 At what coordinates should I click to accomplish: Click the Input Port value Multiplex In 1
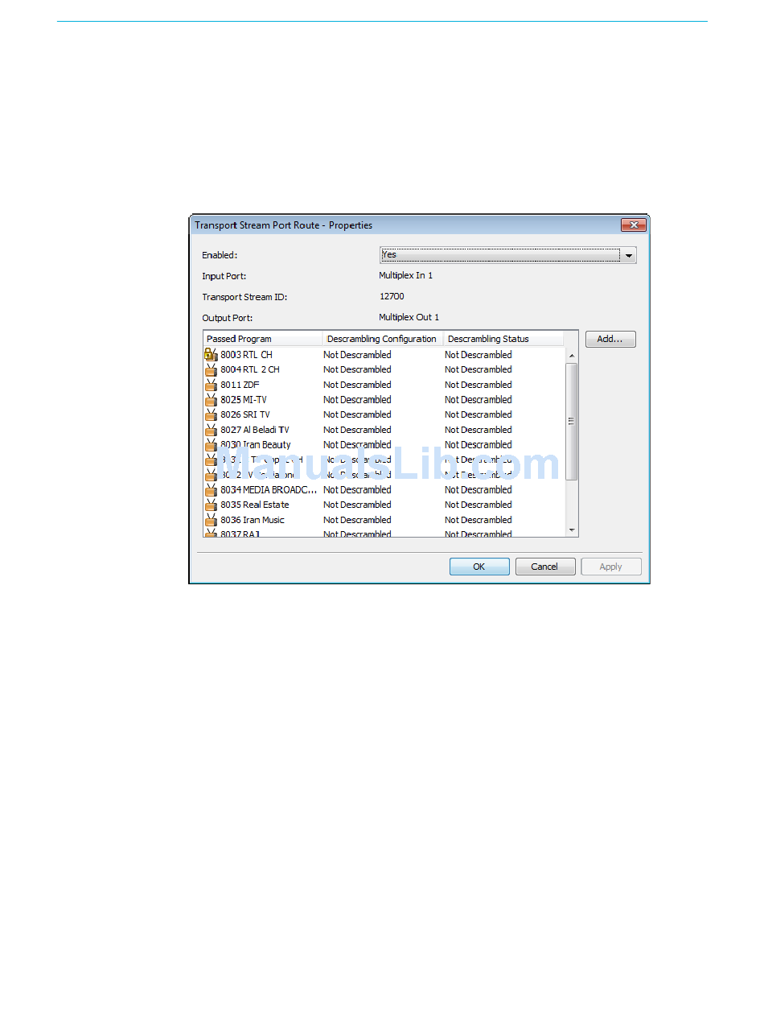pyautogui.click(x=406, y=276)
